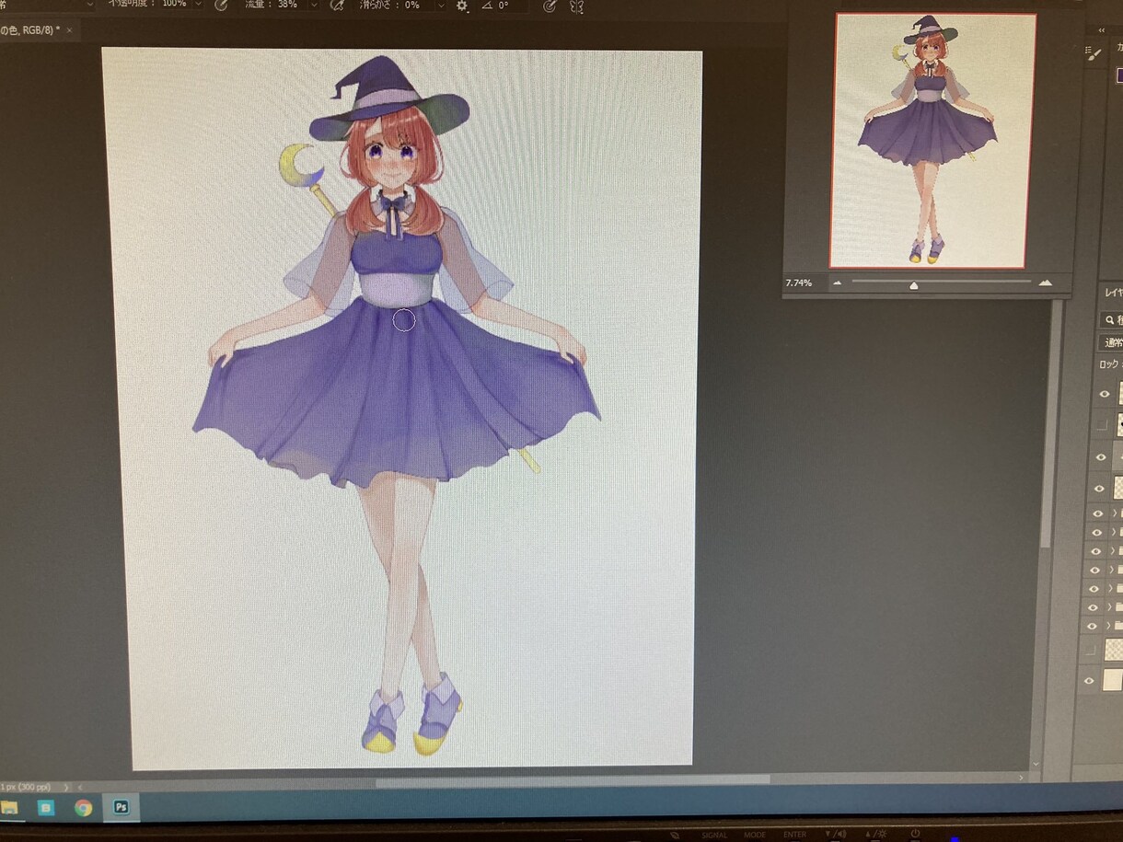This screenshot has height=842, width=1123.
Task: Open File Explorer from the taskbar
Action: tap(9, 808)
